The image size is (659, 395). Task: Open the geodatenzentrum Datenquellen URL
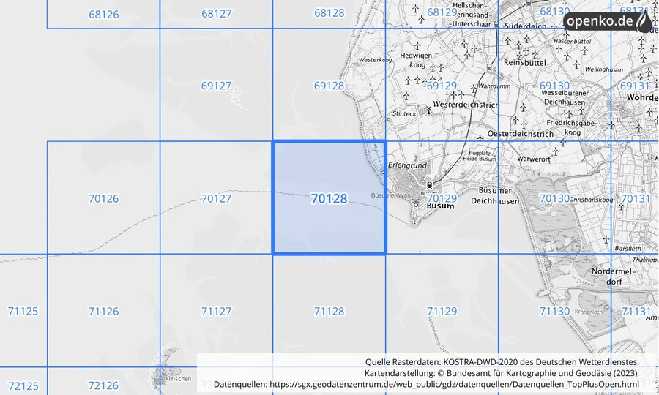click(454, 384)
